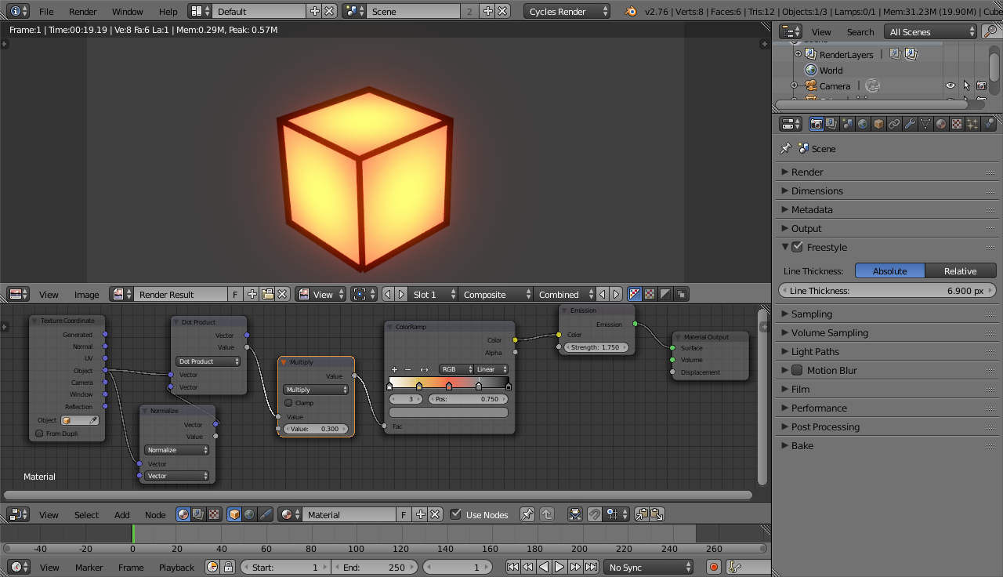This screenshot has height=577, width=1003.
Task: Open the World properties tab icon
Action: (863, 124)
